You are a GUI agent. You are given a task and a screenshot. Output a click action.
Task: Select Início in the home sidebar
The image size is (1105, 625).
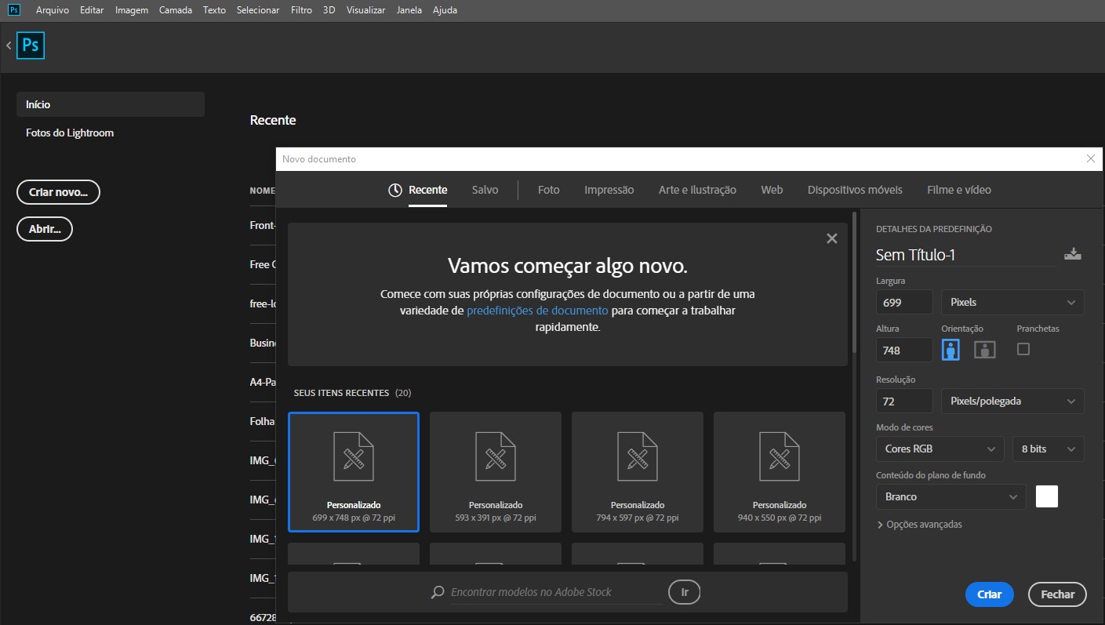pyautogui.click(x=111, y=104)
